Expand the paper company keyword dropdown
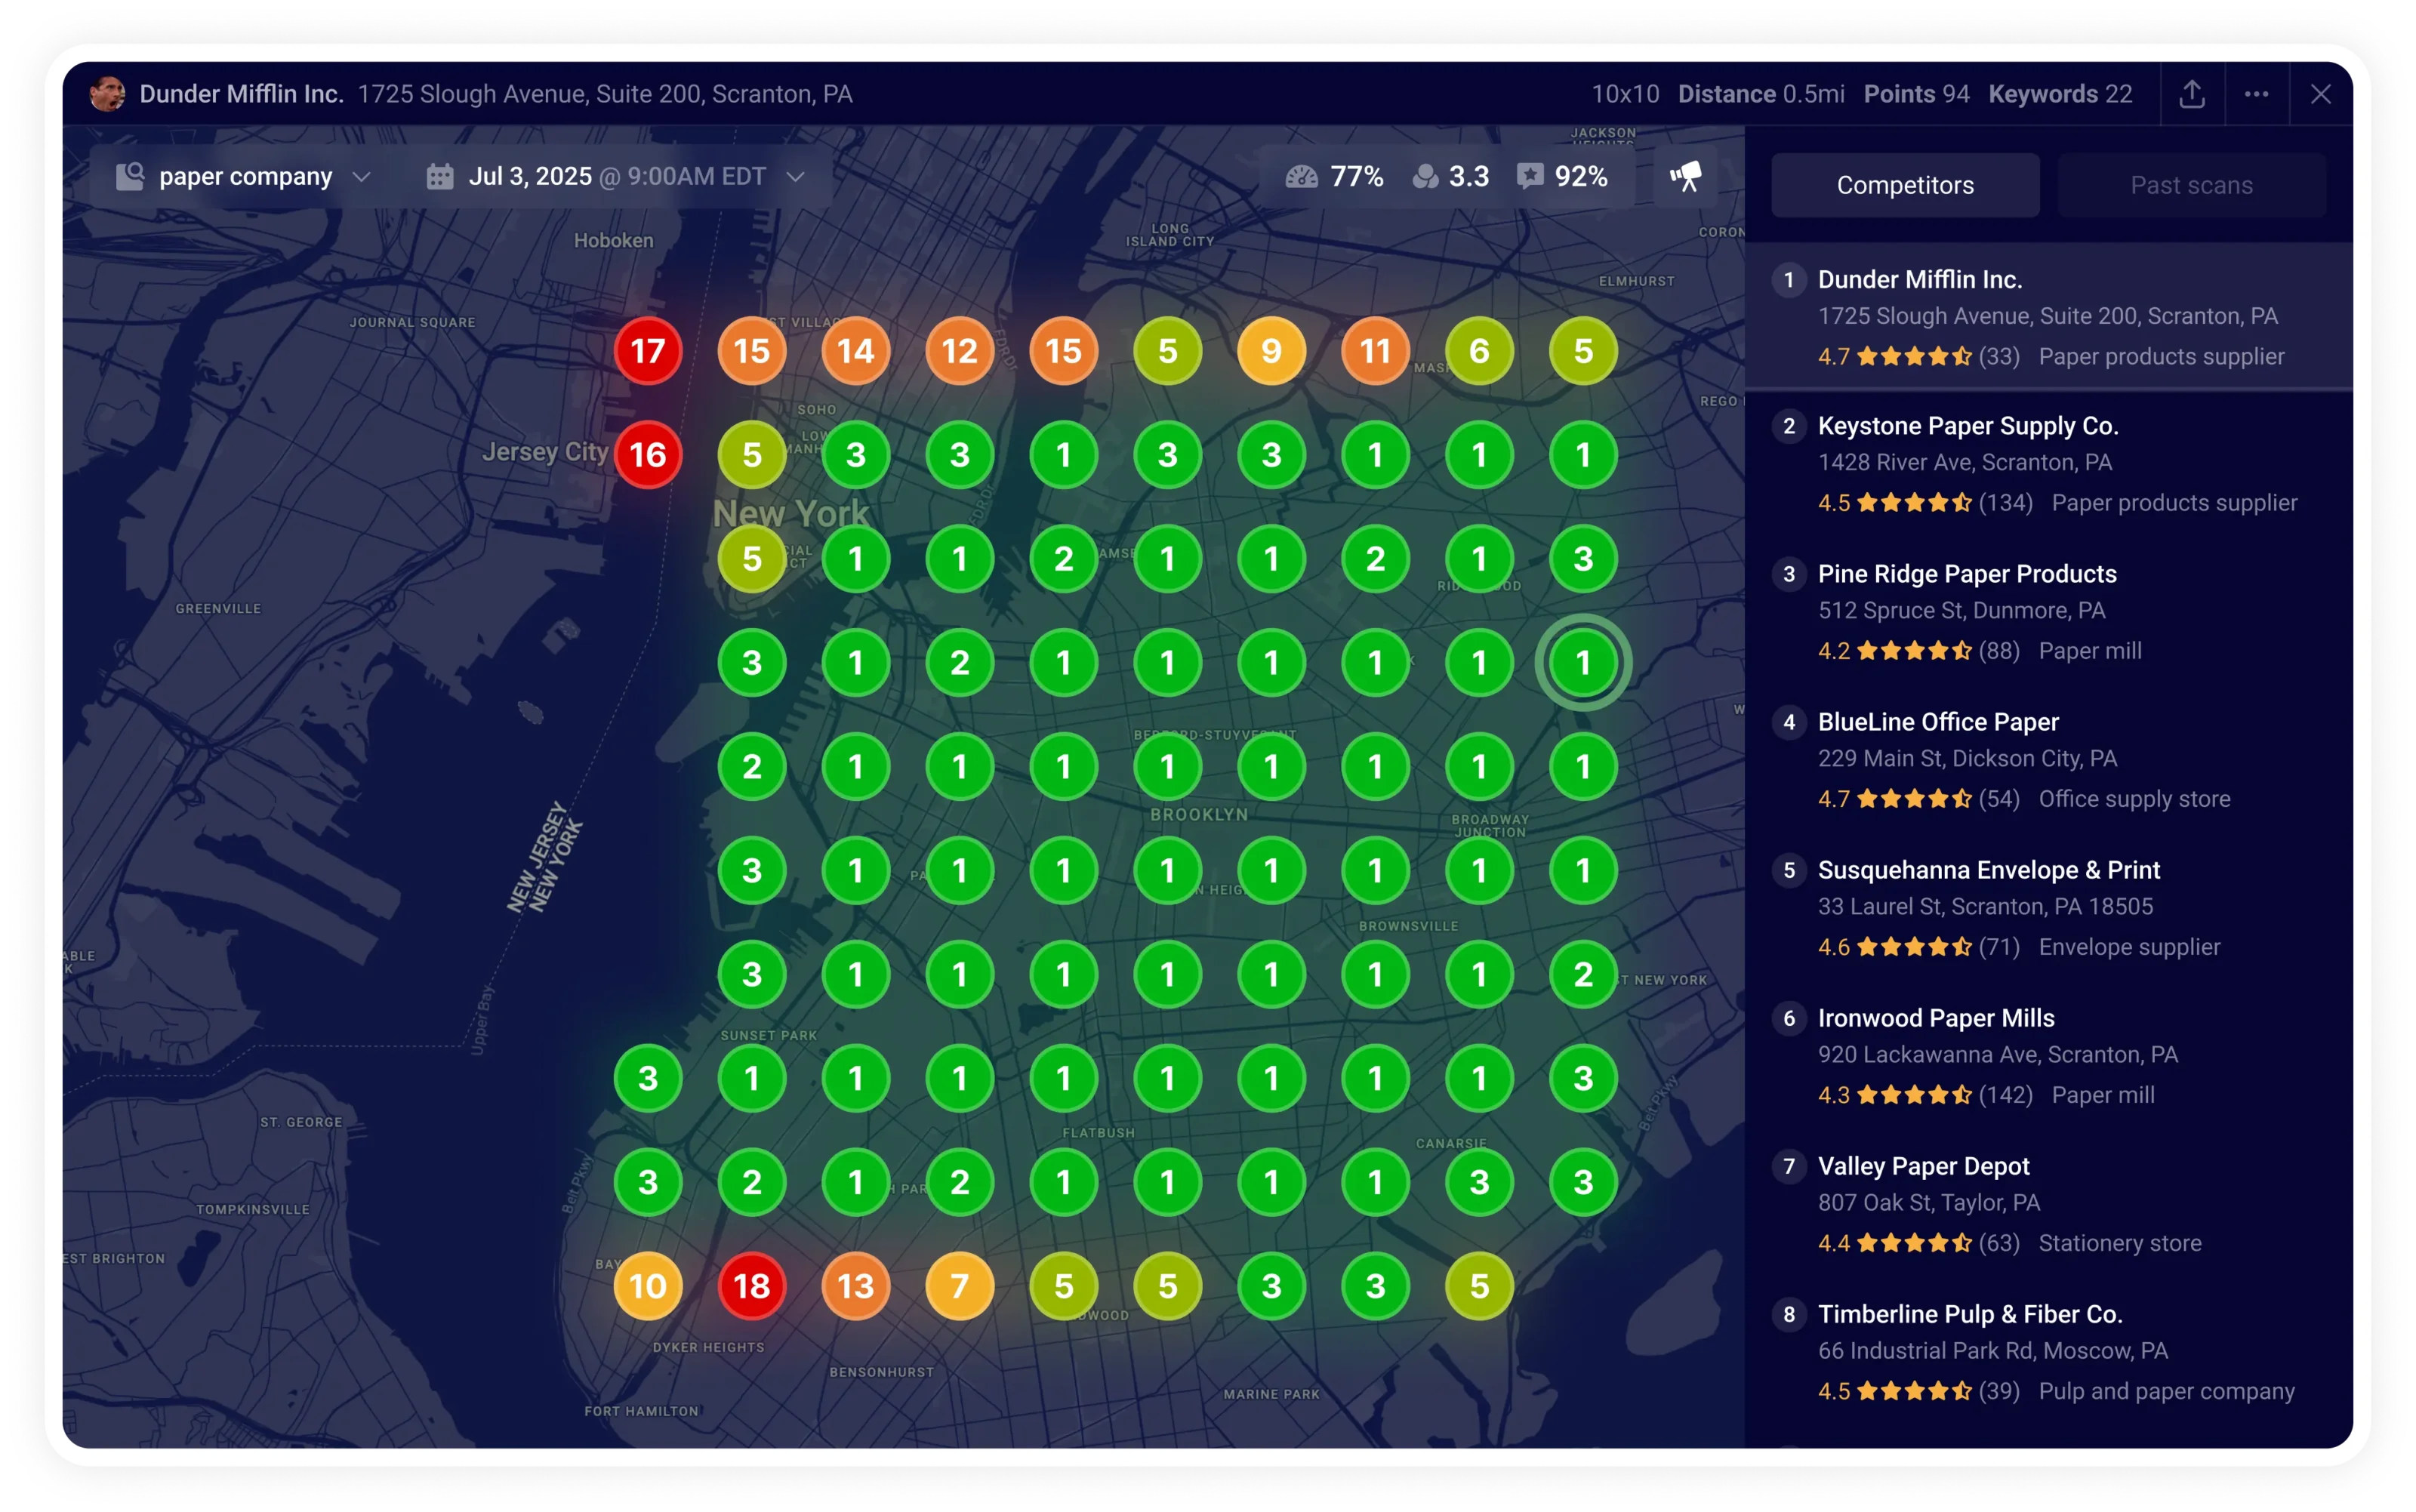This screenshot has width=2416, height=1512. [x=362, y=177]
